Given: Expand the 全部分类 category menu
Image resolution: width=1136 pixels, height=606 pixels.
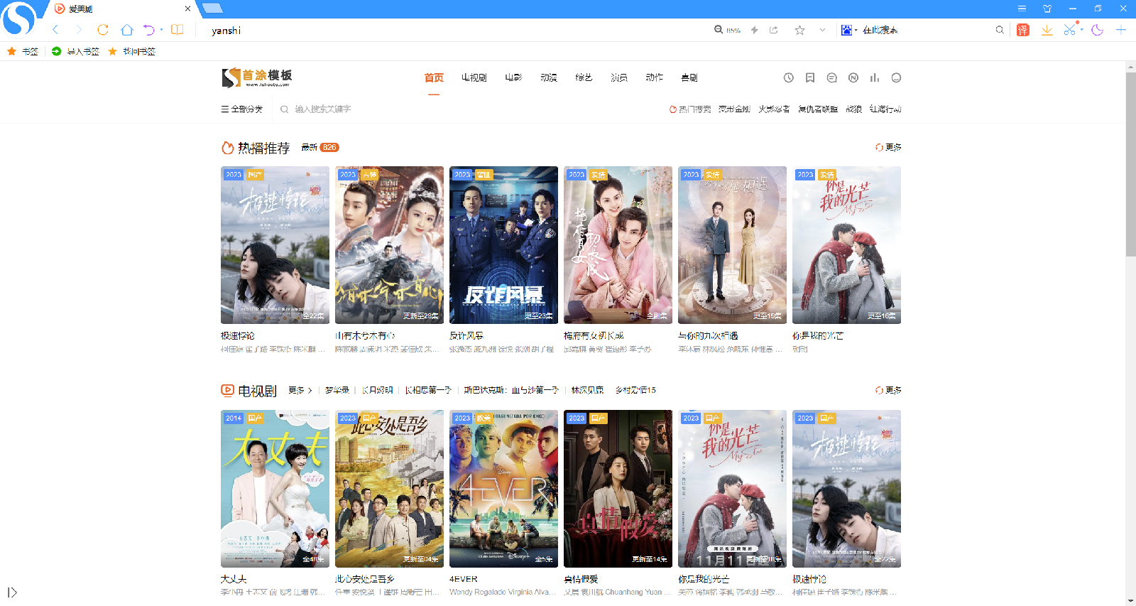Looking at the screenshot, I should pyautogui.click(x=241, y=109).
